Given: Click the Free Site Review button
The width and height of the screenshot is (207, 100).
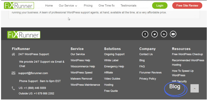Looking at the screenshot, I should click(x=187, y=6).
